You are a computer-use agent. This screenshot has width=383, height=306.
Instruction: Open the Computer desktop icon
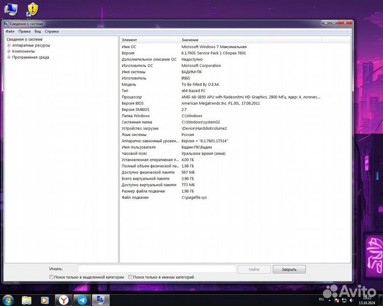pyautogui.click(x=11, y=9)
